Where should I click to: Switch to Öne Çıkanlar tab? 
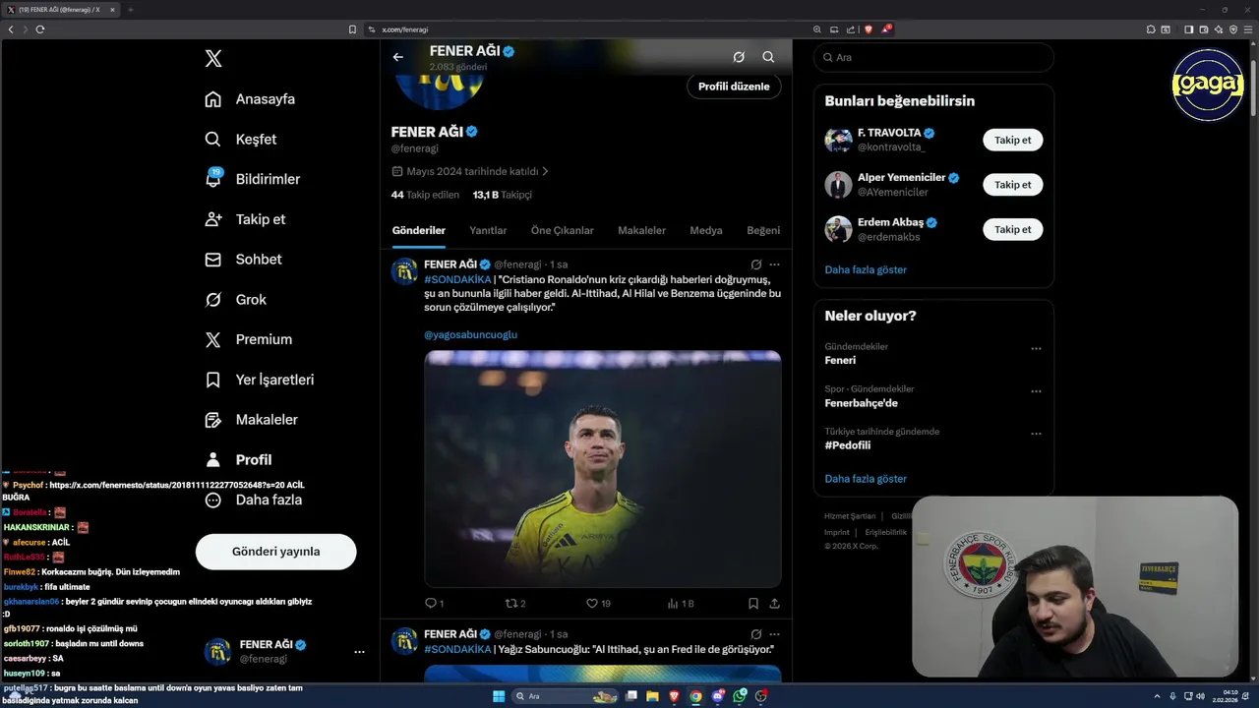pos(563,230)
